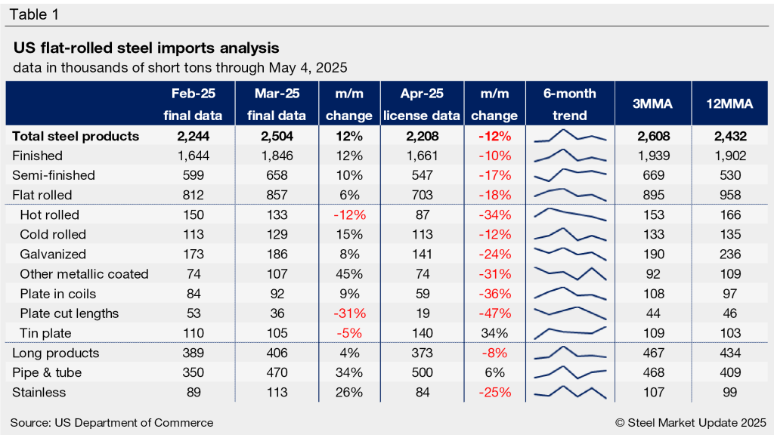Screen dimensions: 774x435
Task: Click the Hot rolled 6-month trend sparkline
Action: click(x=570, y=214)
